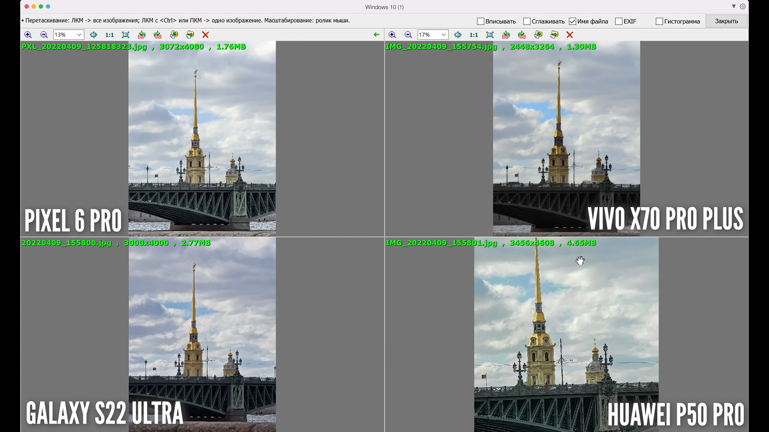Rotate left 90° in the 17% pane toolbar
The height and width of the screenshot is (432, 769).
tap(506, 35)
